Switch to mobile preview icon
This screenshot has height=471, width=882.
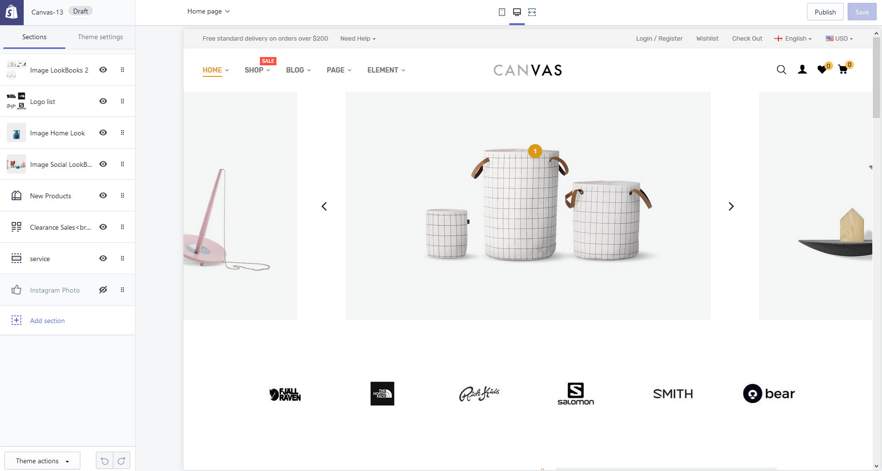point(502,12)
